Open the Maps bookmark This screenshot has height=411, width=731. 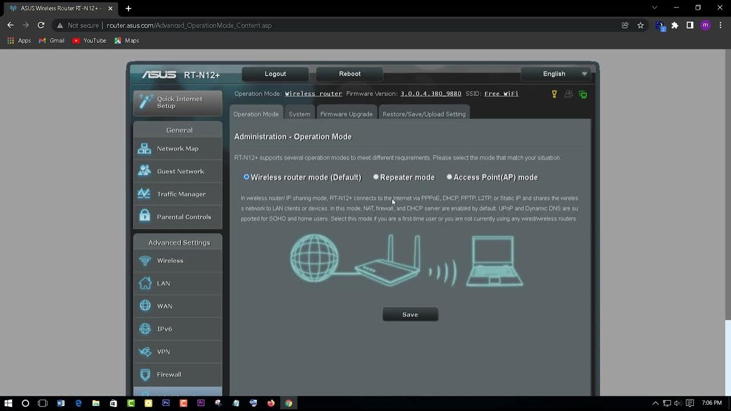coord(127,41)
